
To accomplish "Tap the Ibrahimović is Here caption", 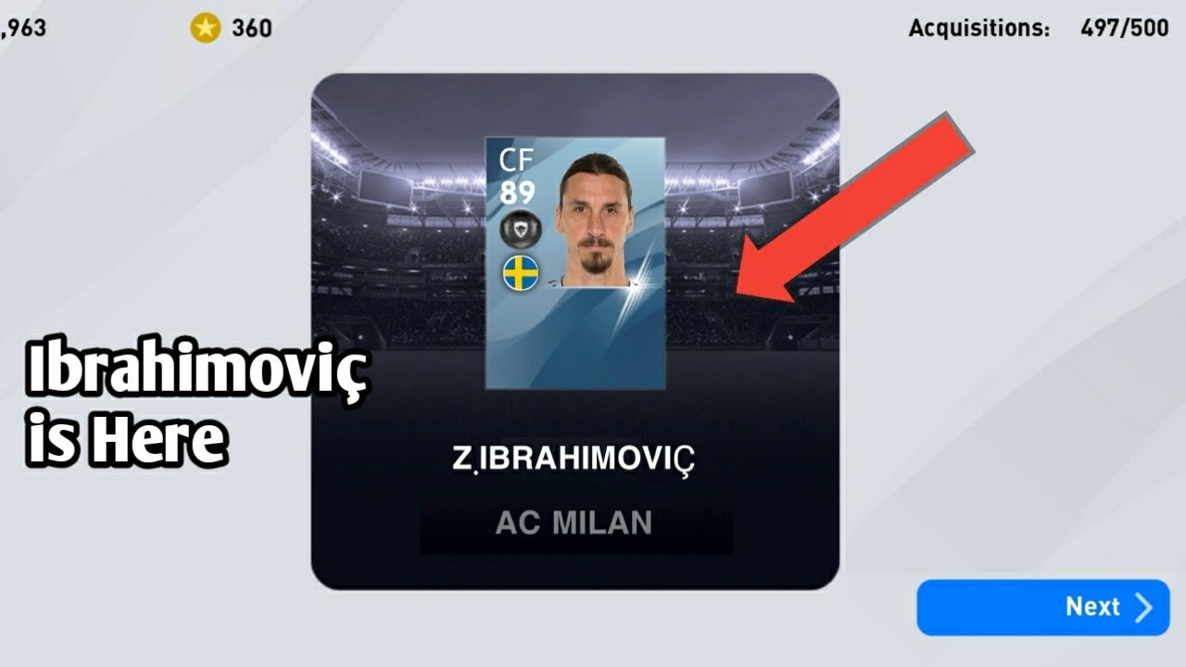I will 198,406.
